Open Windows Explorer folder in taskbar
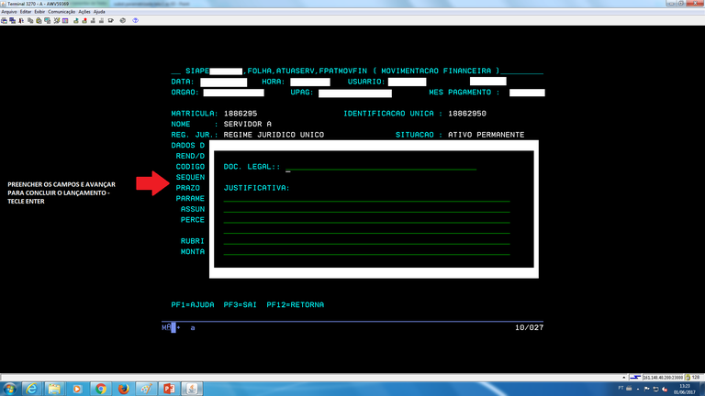This screenshot has height=396, width=705. (54, 389)
